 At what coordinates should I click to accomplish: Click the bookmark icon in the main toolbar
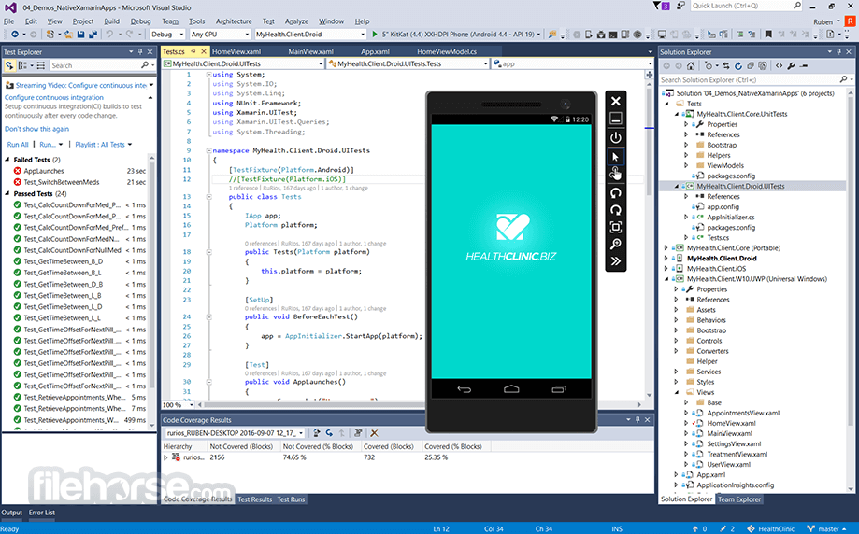[768, 34]
